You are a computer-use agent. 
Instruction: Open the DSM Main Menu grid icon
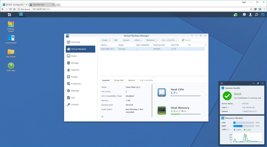(9, 15)
